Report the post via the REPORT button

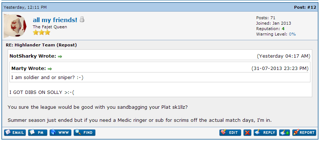point(304,133)
